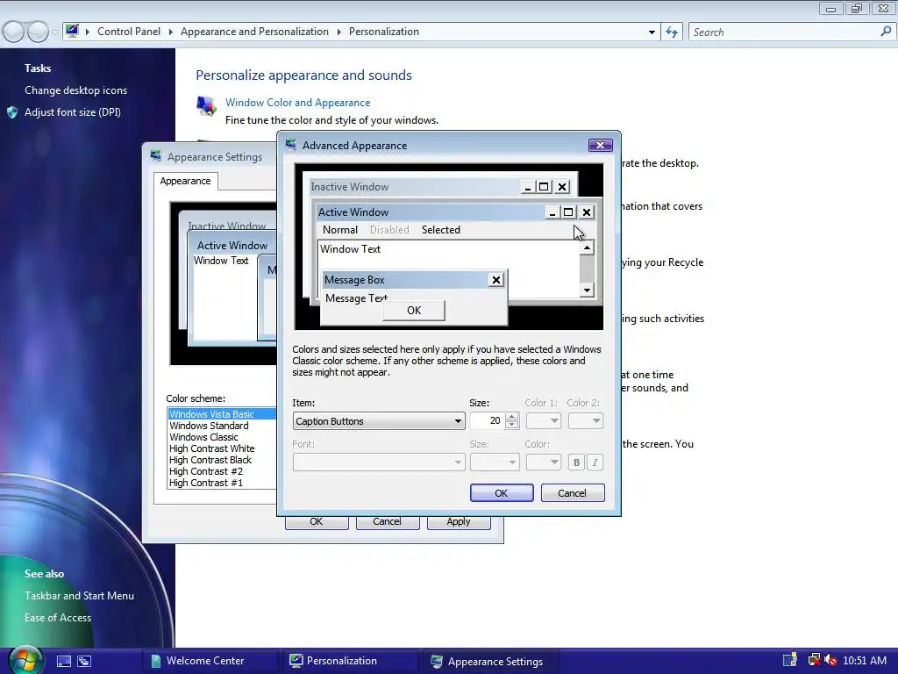Select the Windows Classic color scheme
This screenshot has width=898, height=674.
click(222, 437)
